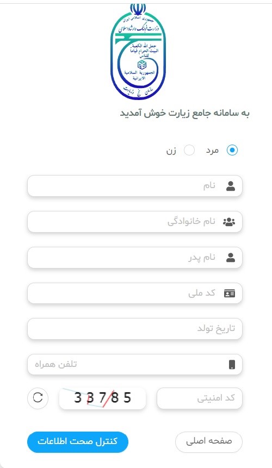Click the زن label text

pyautogui.click(x=171, y=151)
